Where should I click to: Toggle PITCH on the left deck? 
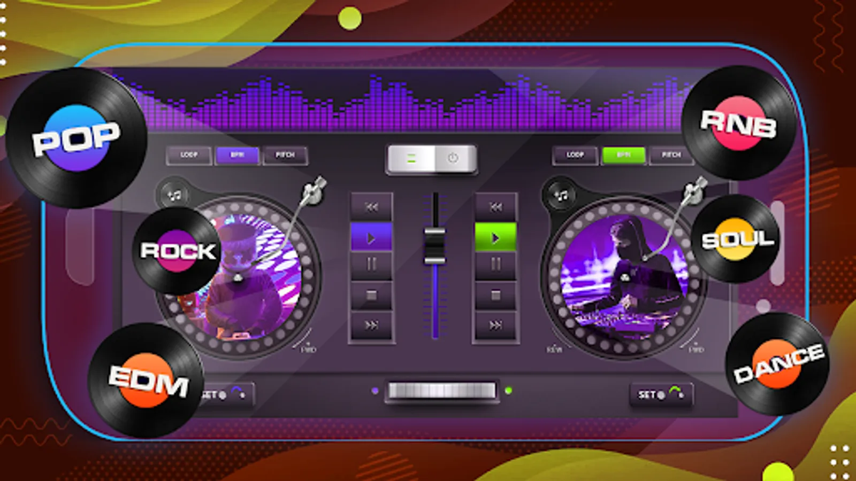pos(285,155)
